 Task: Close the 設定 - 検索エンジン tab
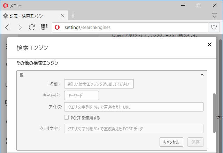coord(63,16)
